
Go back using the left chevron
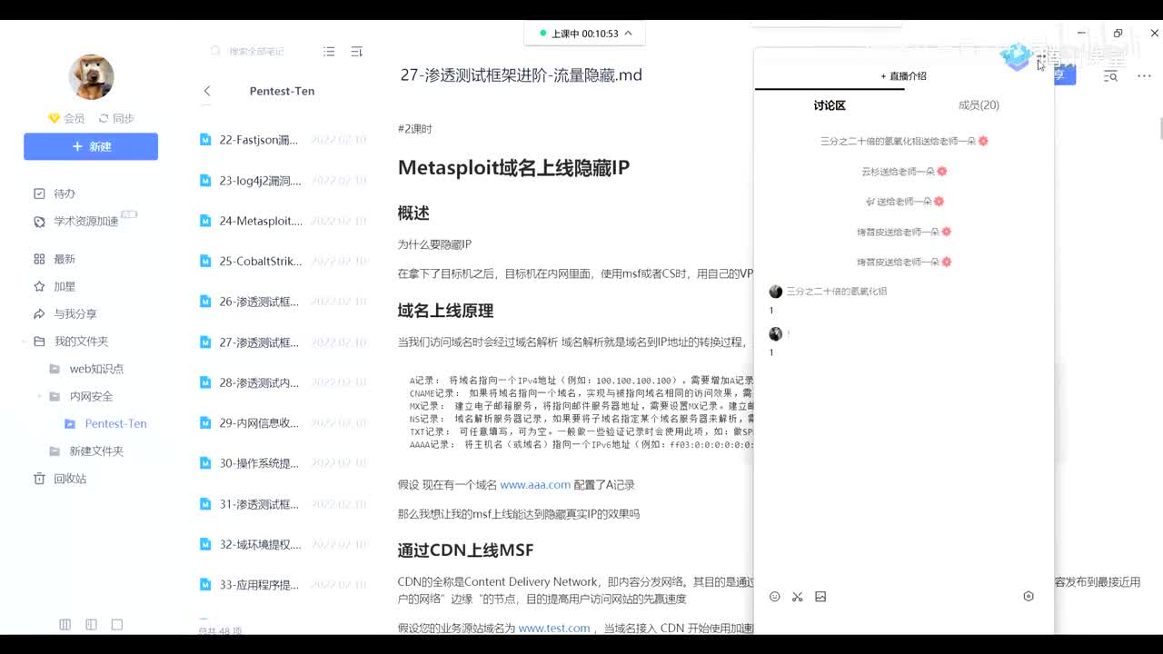pos(207,91)
